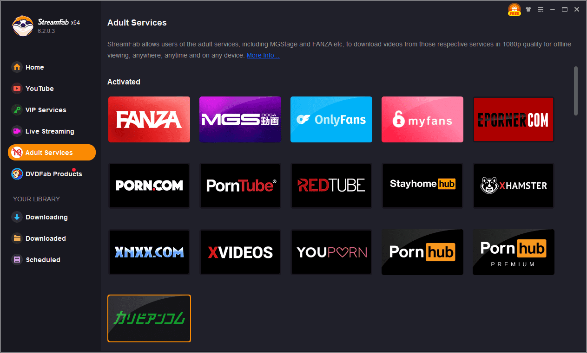Open the skin shirt icon in title bar
This screenshot has height=353, width=587.
pyautogui.click(x=528, y=9)
